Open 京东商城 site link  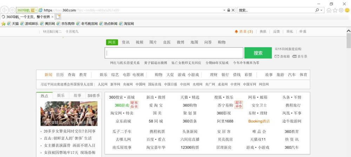(123, 121)
